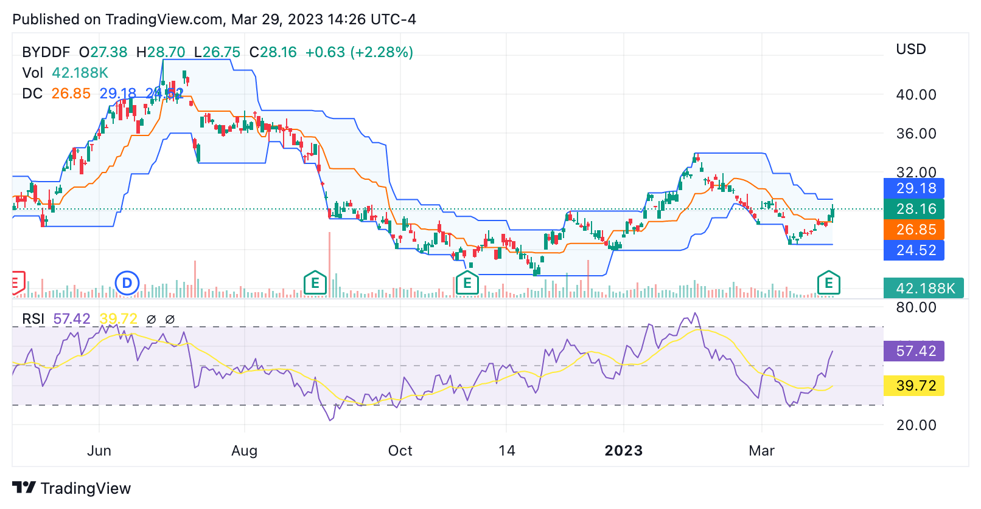Click the USD currency label
Viewport: 981px width, 509px height.
(x=911, y=49)
